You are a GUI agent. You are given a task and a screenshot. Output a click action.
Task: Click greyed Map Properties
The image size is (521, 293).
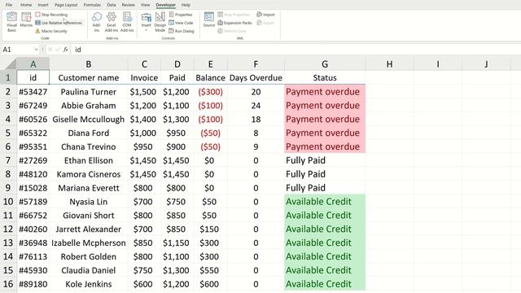234,15
